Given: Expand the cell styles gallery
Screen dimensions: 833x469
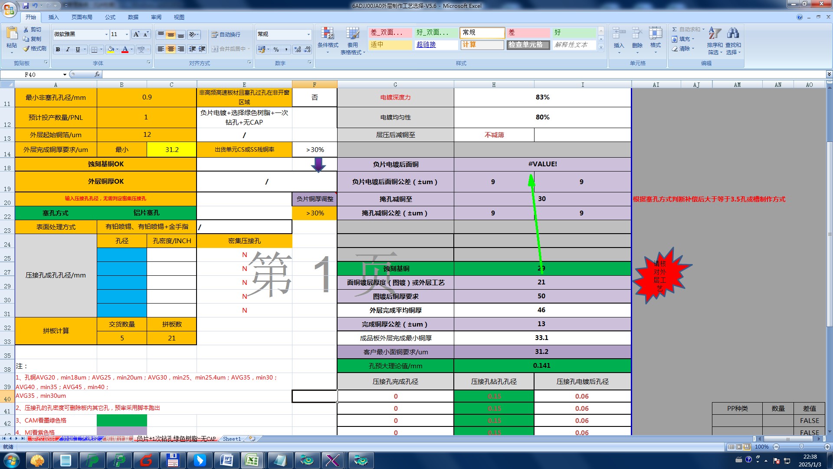Looking at the screenshot, I should click(601, 47).
